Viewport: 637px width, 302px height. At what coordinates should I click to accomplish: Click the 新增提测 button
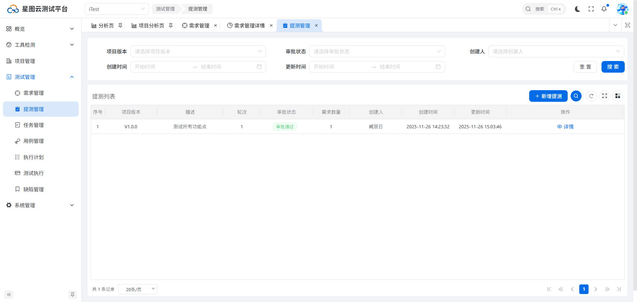pos(548,96)
